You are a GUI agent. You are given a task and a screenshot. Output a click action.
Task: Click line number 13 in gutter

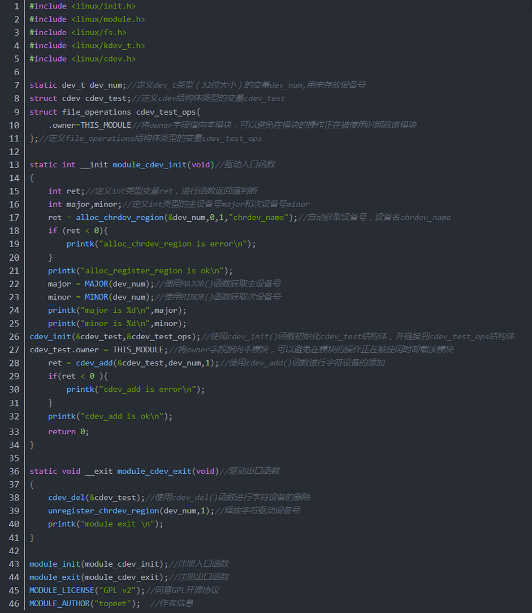(x=14, y=165)
